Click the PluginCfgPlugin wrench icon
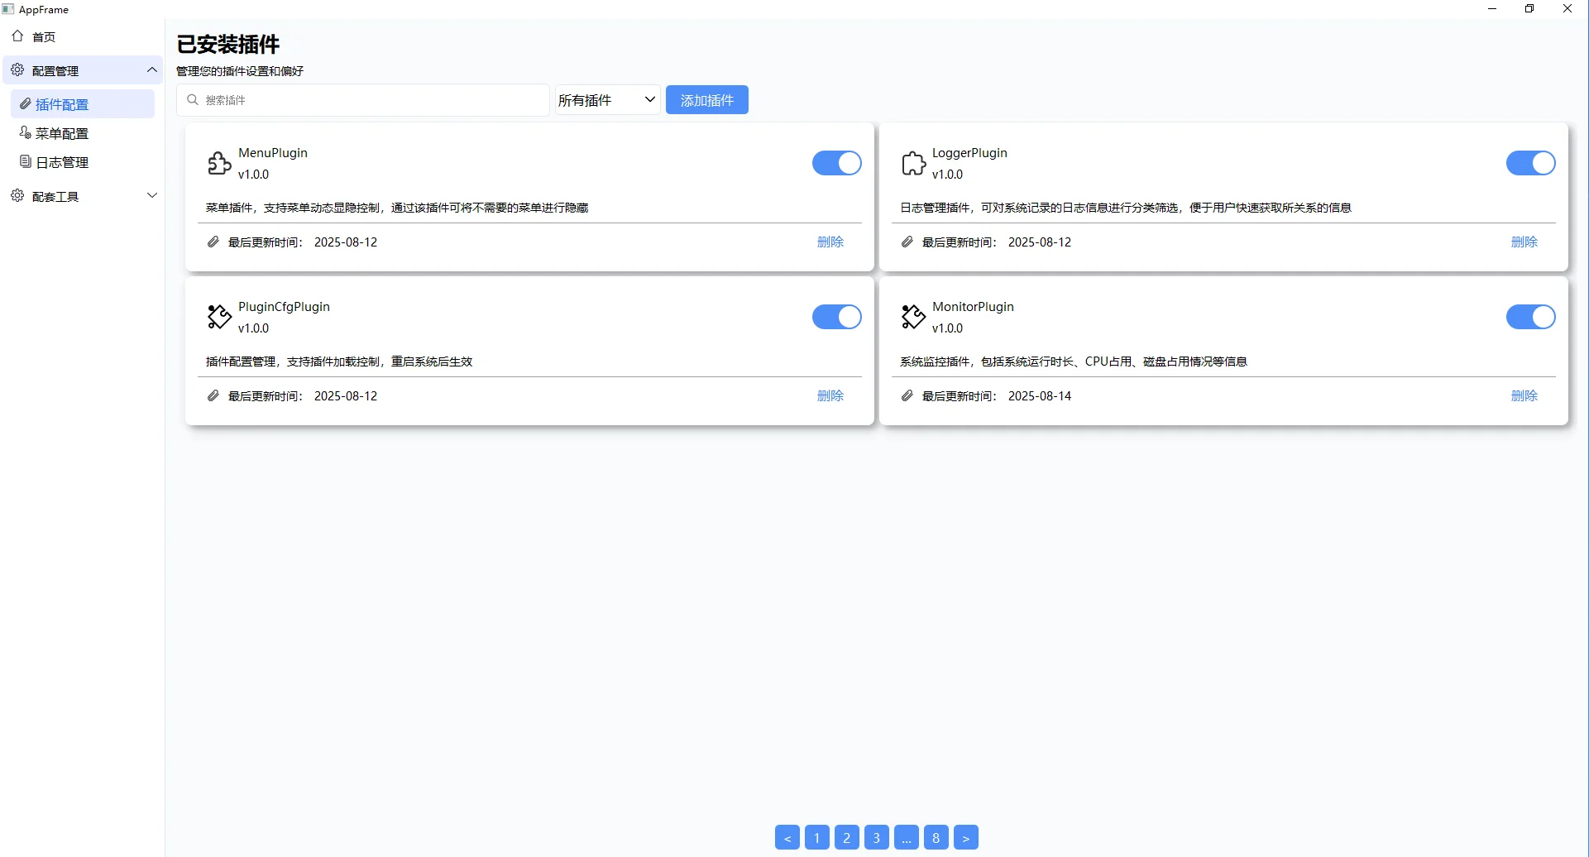The image size is (1589, 857). [x=218, y=317]
